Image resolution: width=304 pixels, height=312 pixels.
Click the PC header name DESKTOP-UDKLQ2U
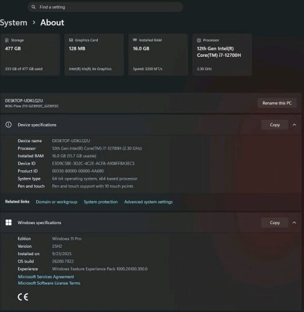pos(24,100)
